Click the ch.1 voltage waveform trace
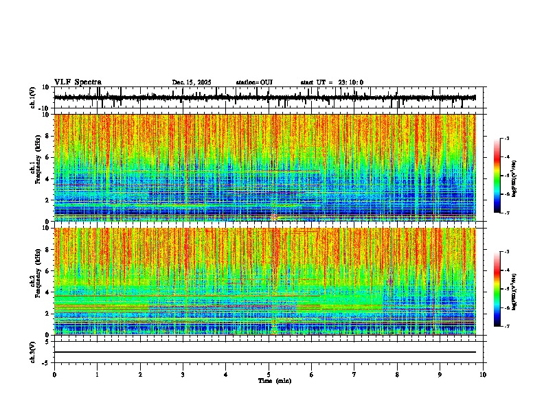The height and width of the screenshot is (420, 544). [x=265, y=97]
